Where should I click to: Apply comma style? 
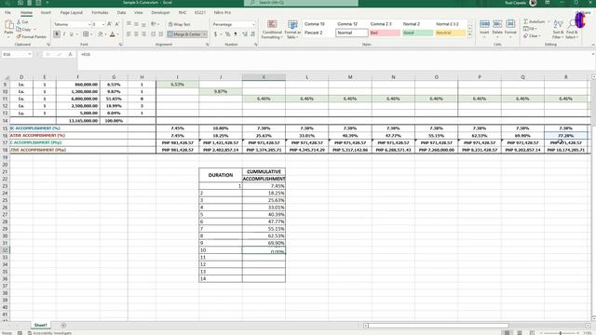click(236, 34)
